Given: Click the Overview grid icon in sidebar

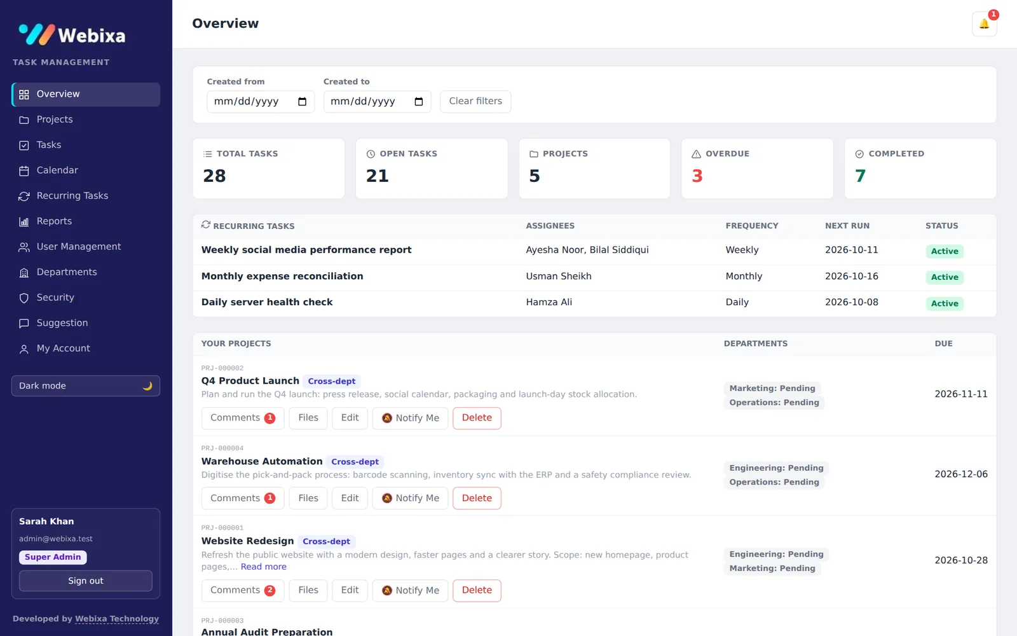Looking at the screenshot, I should click(x=24, y=94).
